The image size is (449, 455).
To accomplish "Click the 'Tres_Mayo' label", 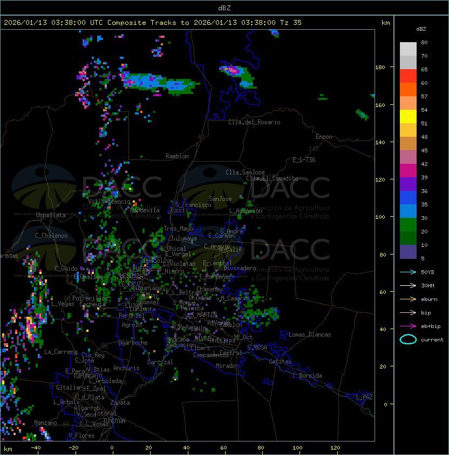I will 178,229.
